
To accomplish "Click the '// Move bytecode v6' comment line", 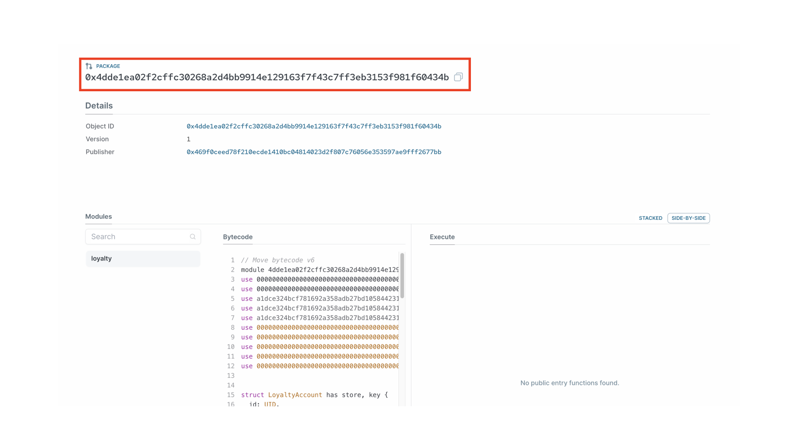I will 278,260.
